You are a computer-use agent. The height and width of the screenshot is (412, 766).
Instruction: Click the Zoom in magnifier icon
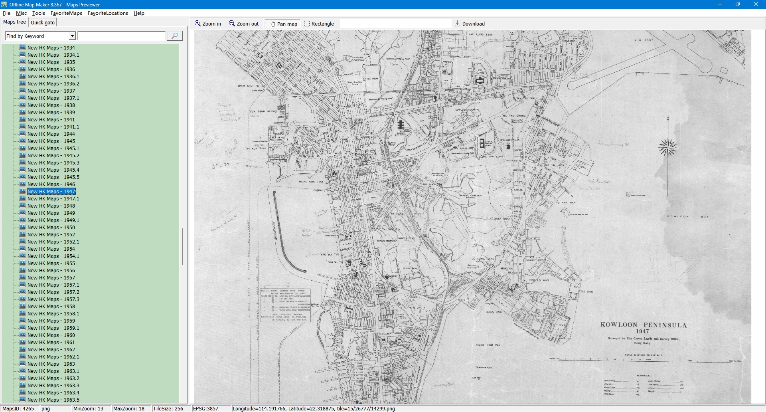click(x=197, y=24)
